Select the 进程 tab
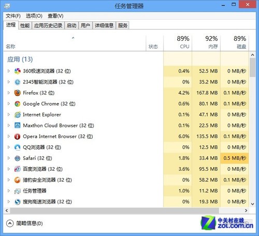The width and height of the screenshot is (259, 236). coord(11,25)
